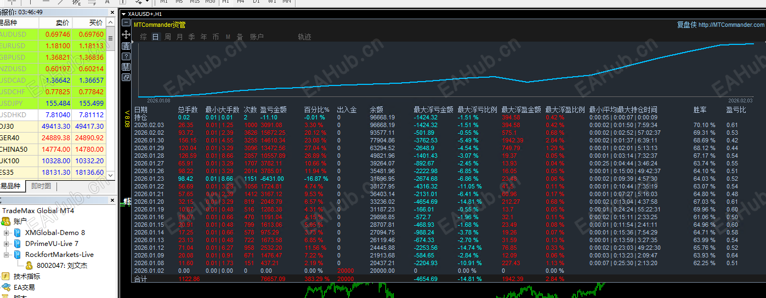Click the server icon beside RockfortMarkets-Live
This screenshot has width=766, height=298.
click(17, 255)
